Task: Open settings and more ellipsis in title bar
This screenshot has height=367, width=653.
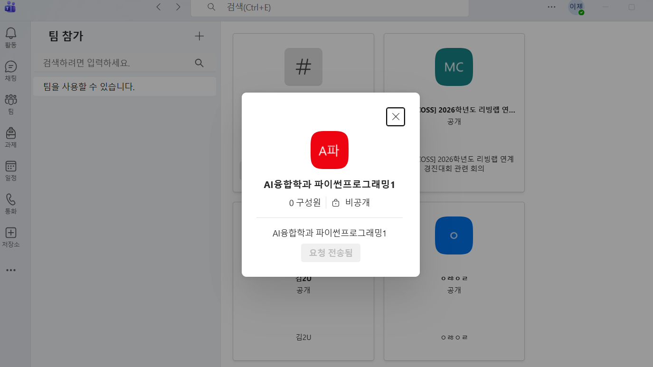Action: (x=551, y=7)
